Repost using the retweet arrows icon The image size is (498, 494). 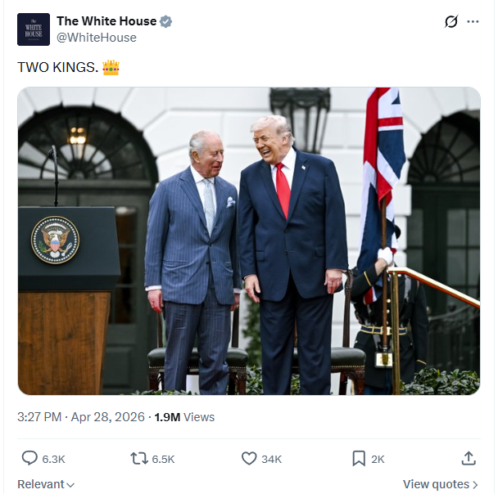139,459
